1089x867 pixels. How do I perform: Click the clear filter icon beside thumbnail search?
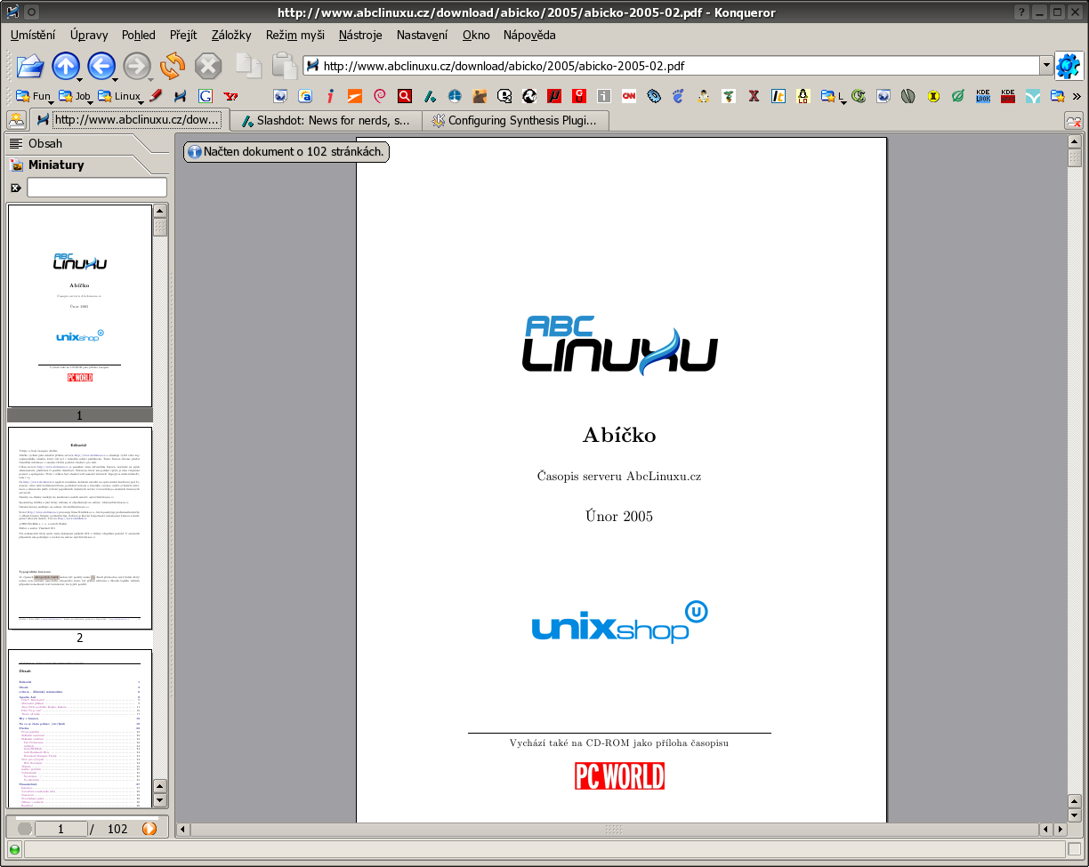point(16,188)
